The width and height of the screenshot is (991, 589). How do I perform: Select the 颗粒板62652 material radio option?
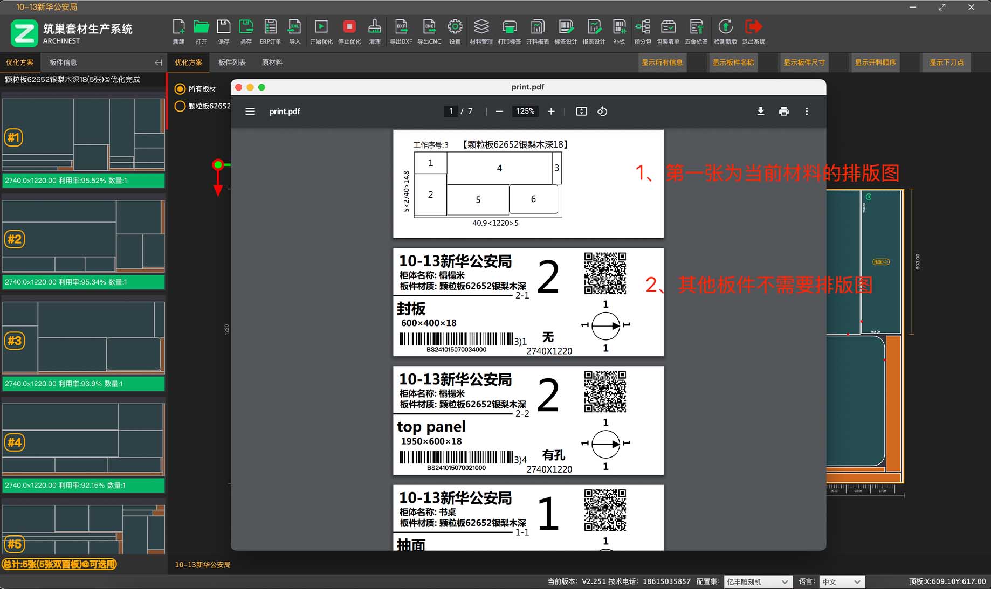pos(180,106)
